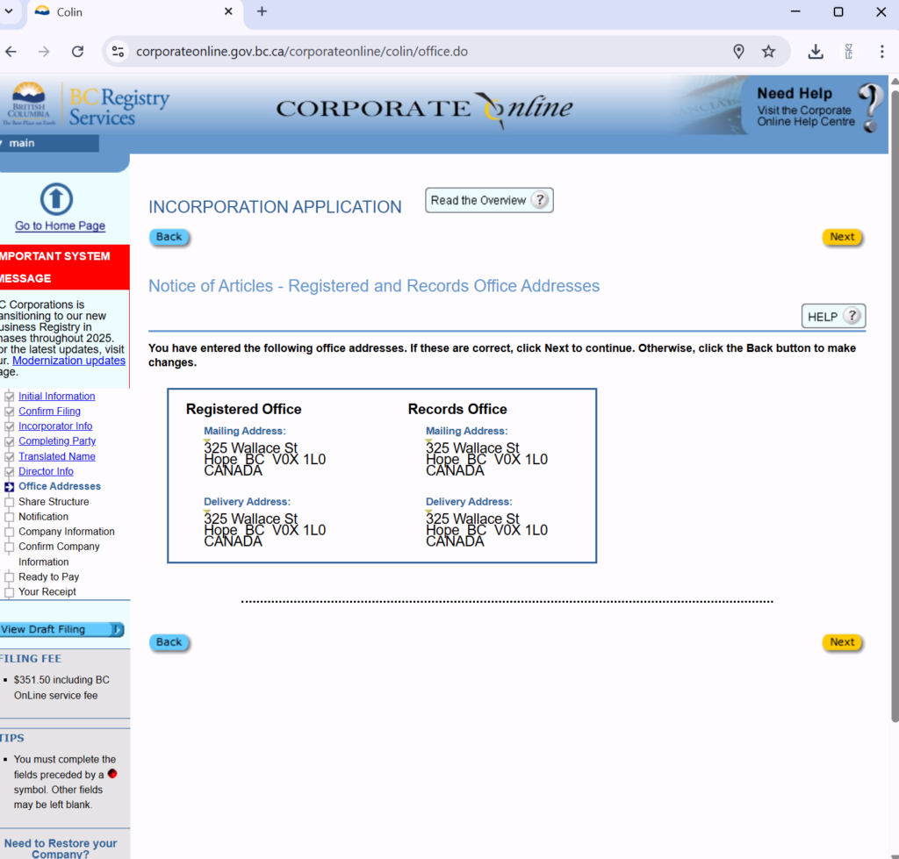Click the URL address bar field
Screen dimensions: 899x859
pyautogui.click(x=421, y=52)
